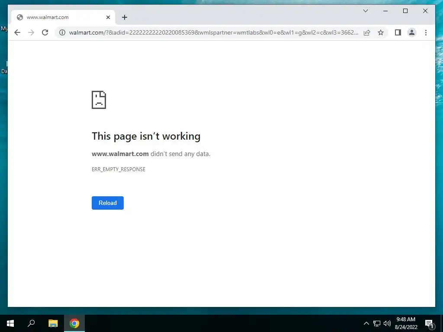
Task: Open the Windows Start menu
Action: point(10,323)
